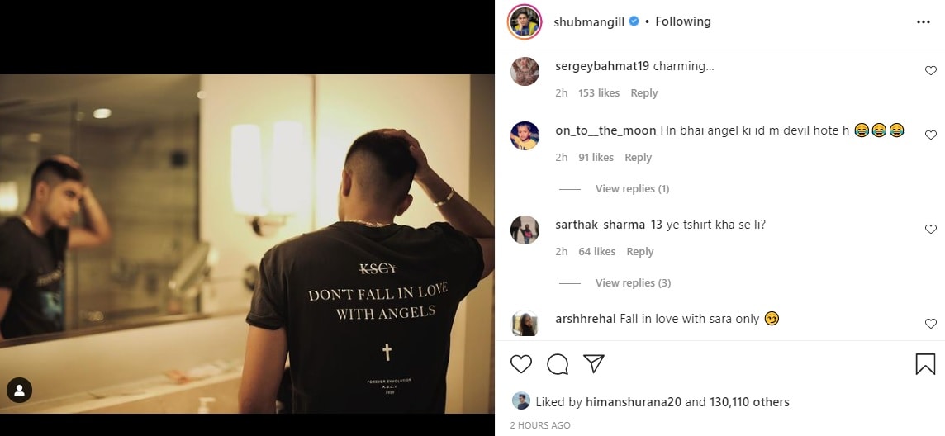Show tagged people icon on photo
This screenshot has height=436, width=945.
(19, 391)
